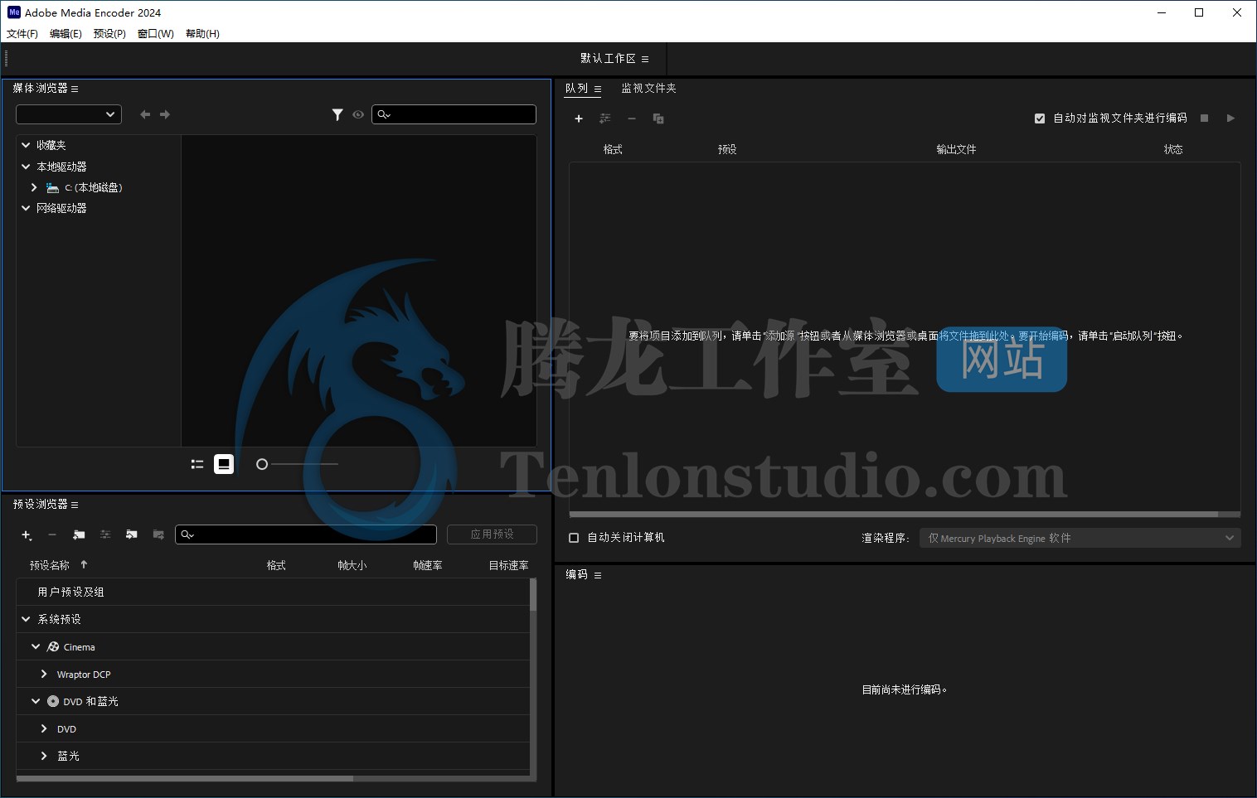Click the Queue add source plus icon

pyautogui.click(x=579, y=118)
